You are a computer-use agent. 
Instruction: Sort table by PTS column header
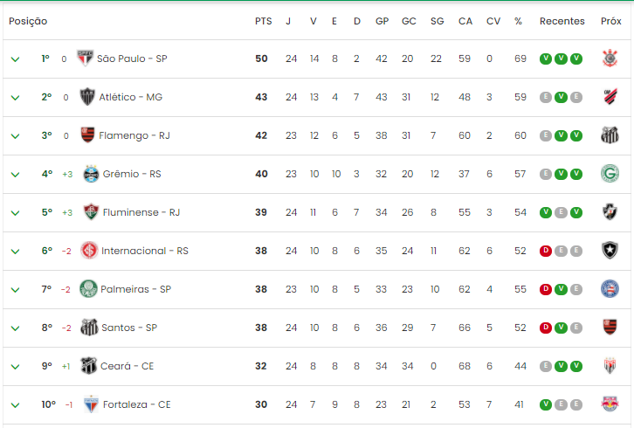[x=263, y=21]
